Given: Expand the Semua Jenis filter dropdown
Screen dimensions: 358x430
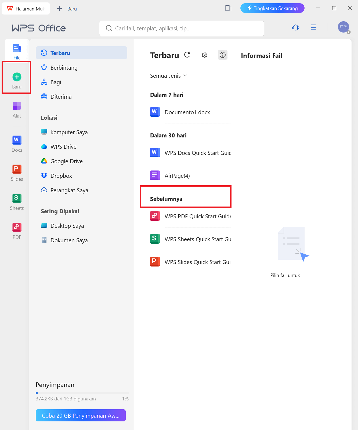Looking at the screenshot, I should coord(169,76).
